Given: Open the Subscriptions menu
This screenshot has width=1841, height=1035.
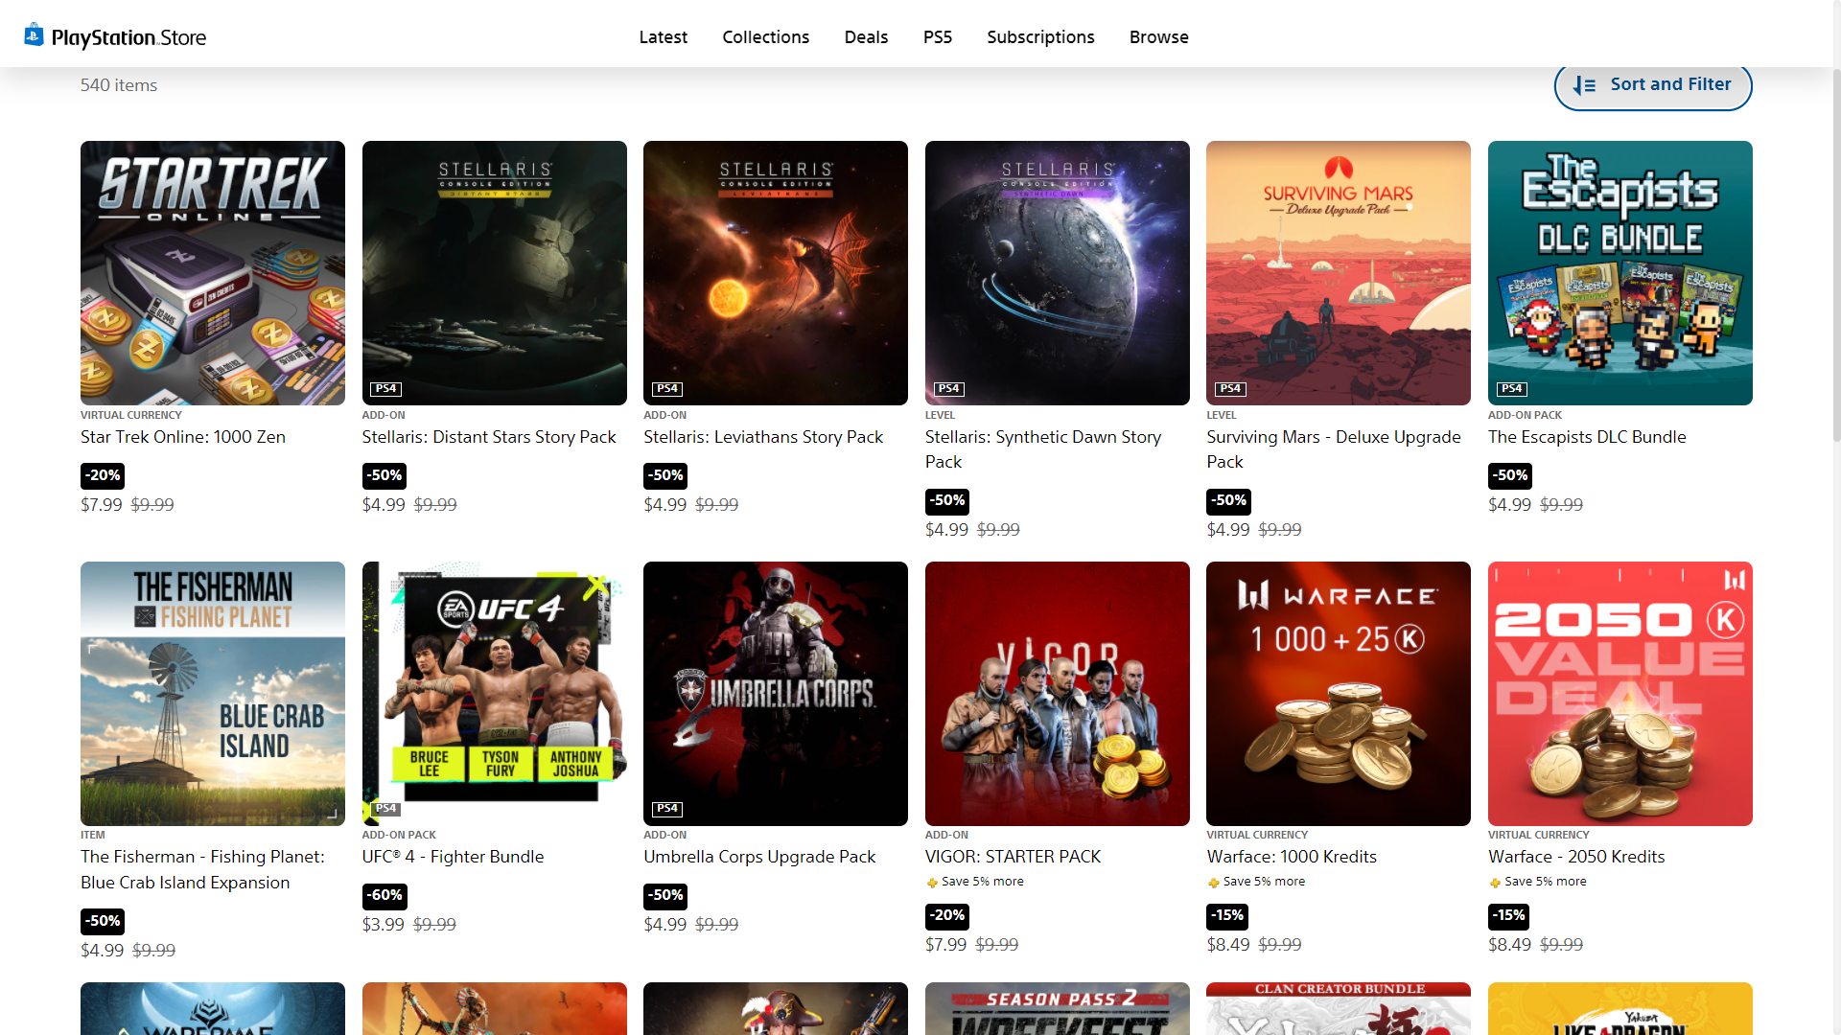Looking at the screenshot, I should click(1040, 36).
